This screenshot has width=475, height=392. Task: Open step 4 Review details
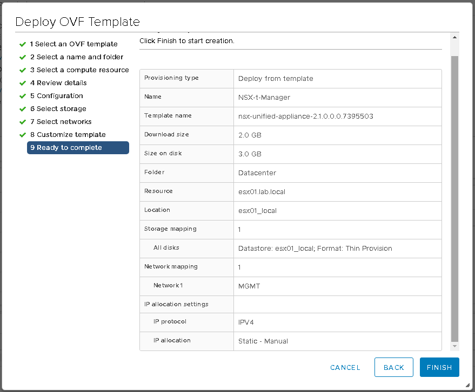point(58,83)
